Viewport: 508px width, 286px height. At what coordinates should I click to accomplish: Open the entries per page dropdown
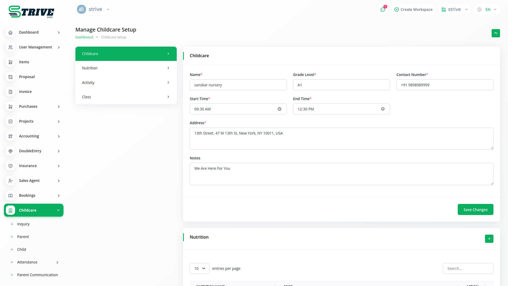[x=199, y=268]
